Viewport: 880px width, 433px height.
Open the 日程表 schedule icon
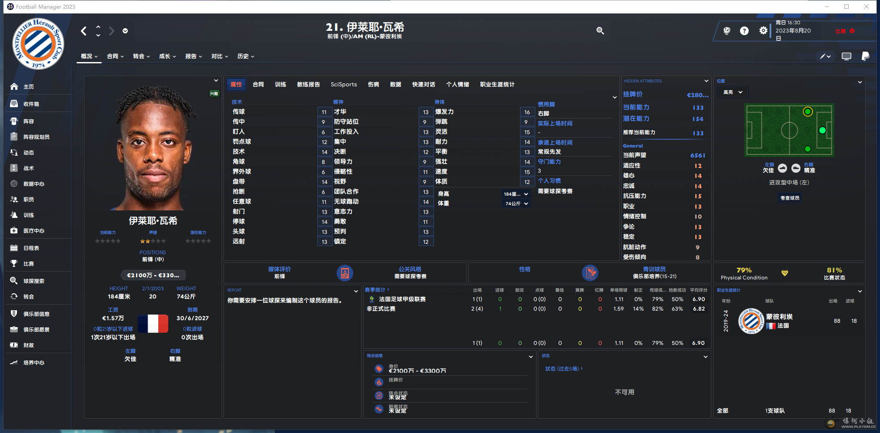tap(14, 248)
